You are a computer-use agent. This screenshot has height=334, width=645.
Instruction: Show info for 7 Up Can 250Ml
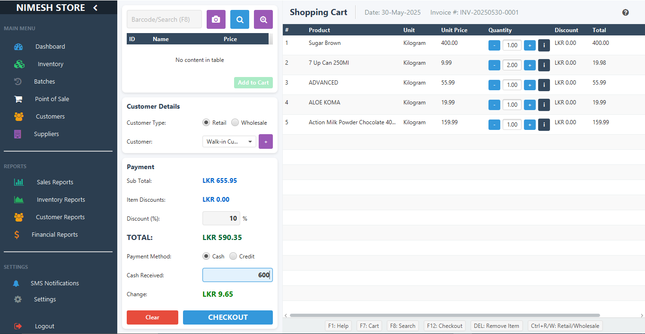(544, 65)
